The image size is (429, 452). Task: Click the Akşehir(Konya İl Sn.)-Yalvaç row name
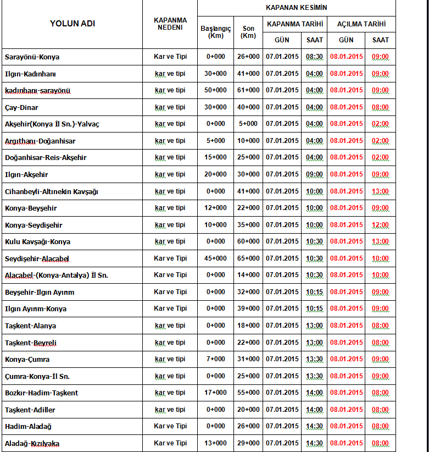tap(52, 124)
